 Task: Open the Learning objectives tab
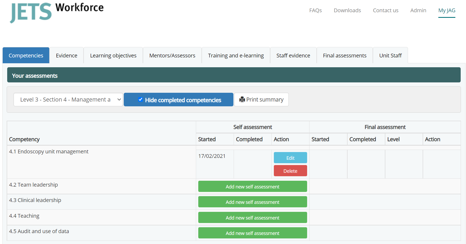pos(113,56)
